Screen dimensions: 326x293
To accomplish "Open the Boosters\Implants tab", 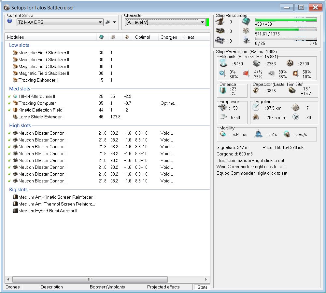I will click(107, 287).
